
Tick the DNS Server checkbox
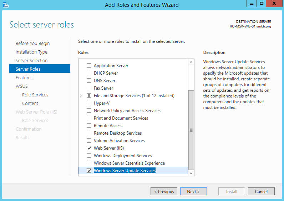tap(89, 80)
